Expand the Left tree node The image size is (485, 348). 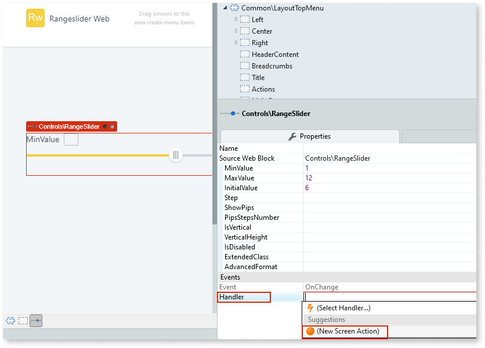click(x=236, y=19)
